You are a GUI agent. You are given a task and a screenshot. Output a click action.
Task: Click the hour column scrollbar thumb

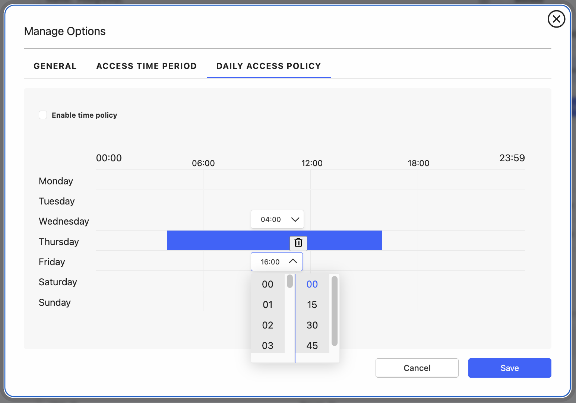tap(290, 281)
